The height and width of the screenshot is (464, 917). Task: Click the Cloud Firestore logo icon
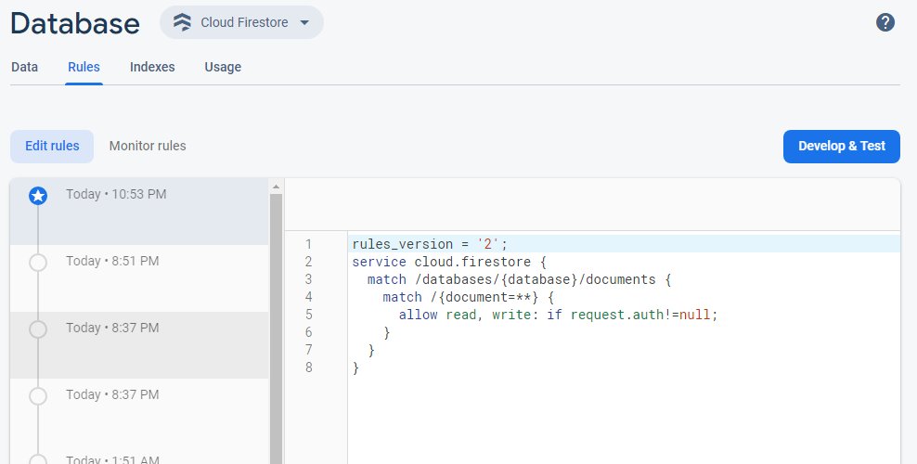coord(182,22)
